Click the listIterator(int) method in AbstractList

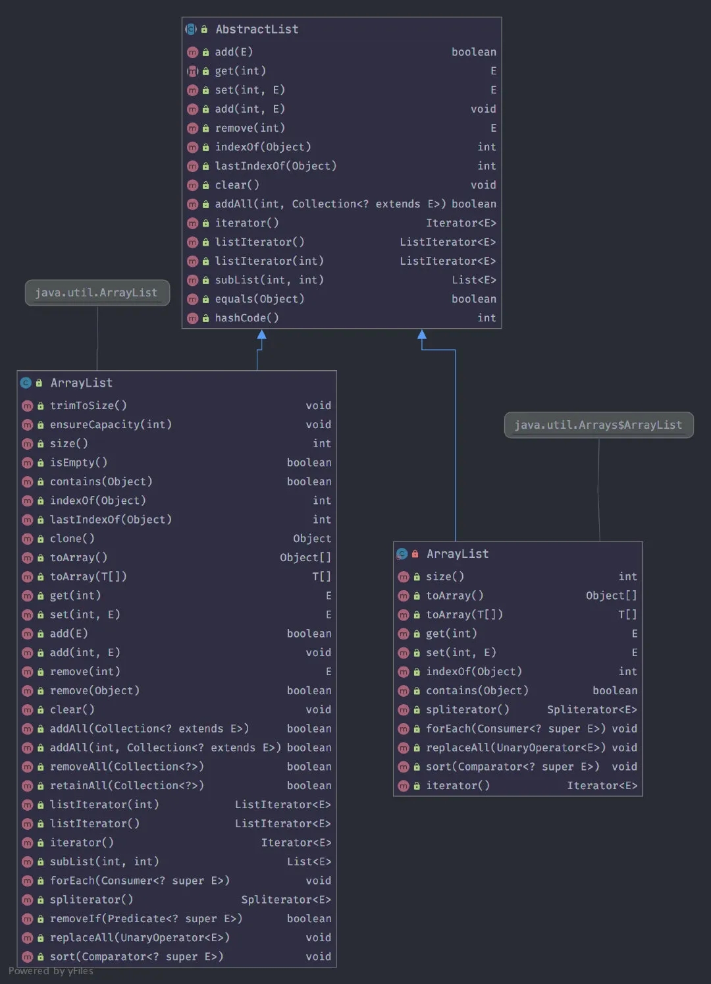[x=269, y=261]
